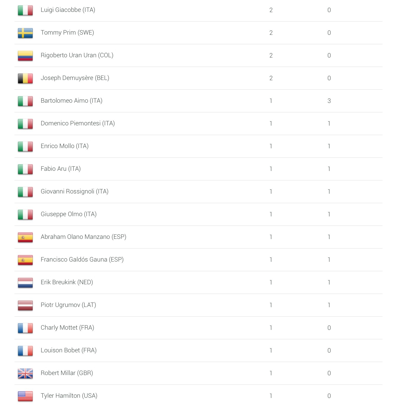Screen dimensions: 397x407
Task: Open Enrico Mollo (ITA) rider entry
Action: 65,146
